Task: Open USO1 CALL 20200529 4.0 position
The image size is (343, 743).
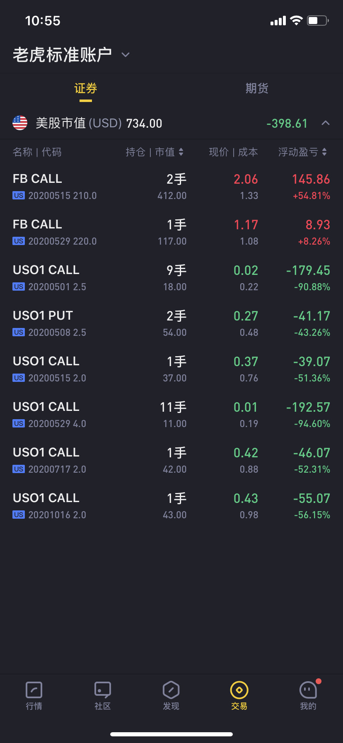Action: coord(171,415)
